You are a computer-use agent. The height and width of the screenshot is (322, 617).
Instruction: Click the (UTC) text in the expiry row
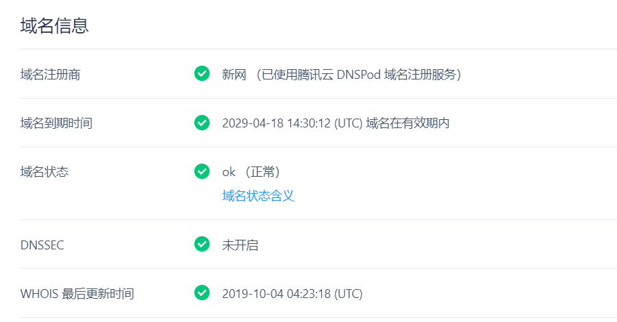pos(349,123)
